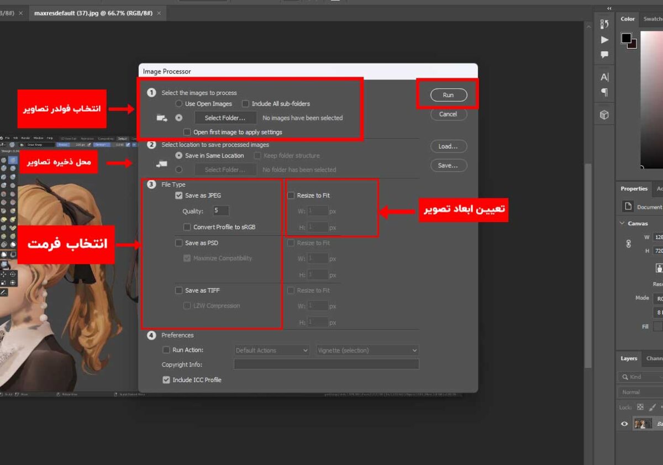Click the canvas portrait orientation icon
The image size is (663, 465).
point(659,268)
